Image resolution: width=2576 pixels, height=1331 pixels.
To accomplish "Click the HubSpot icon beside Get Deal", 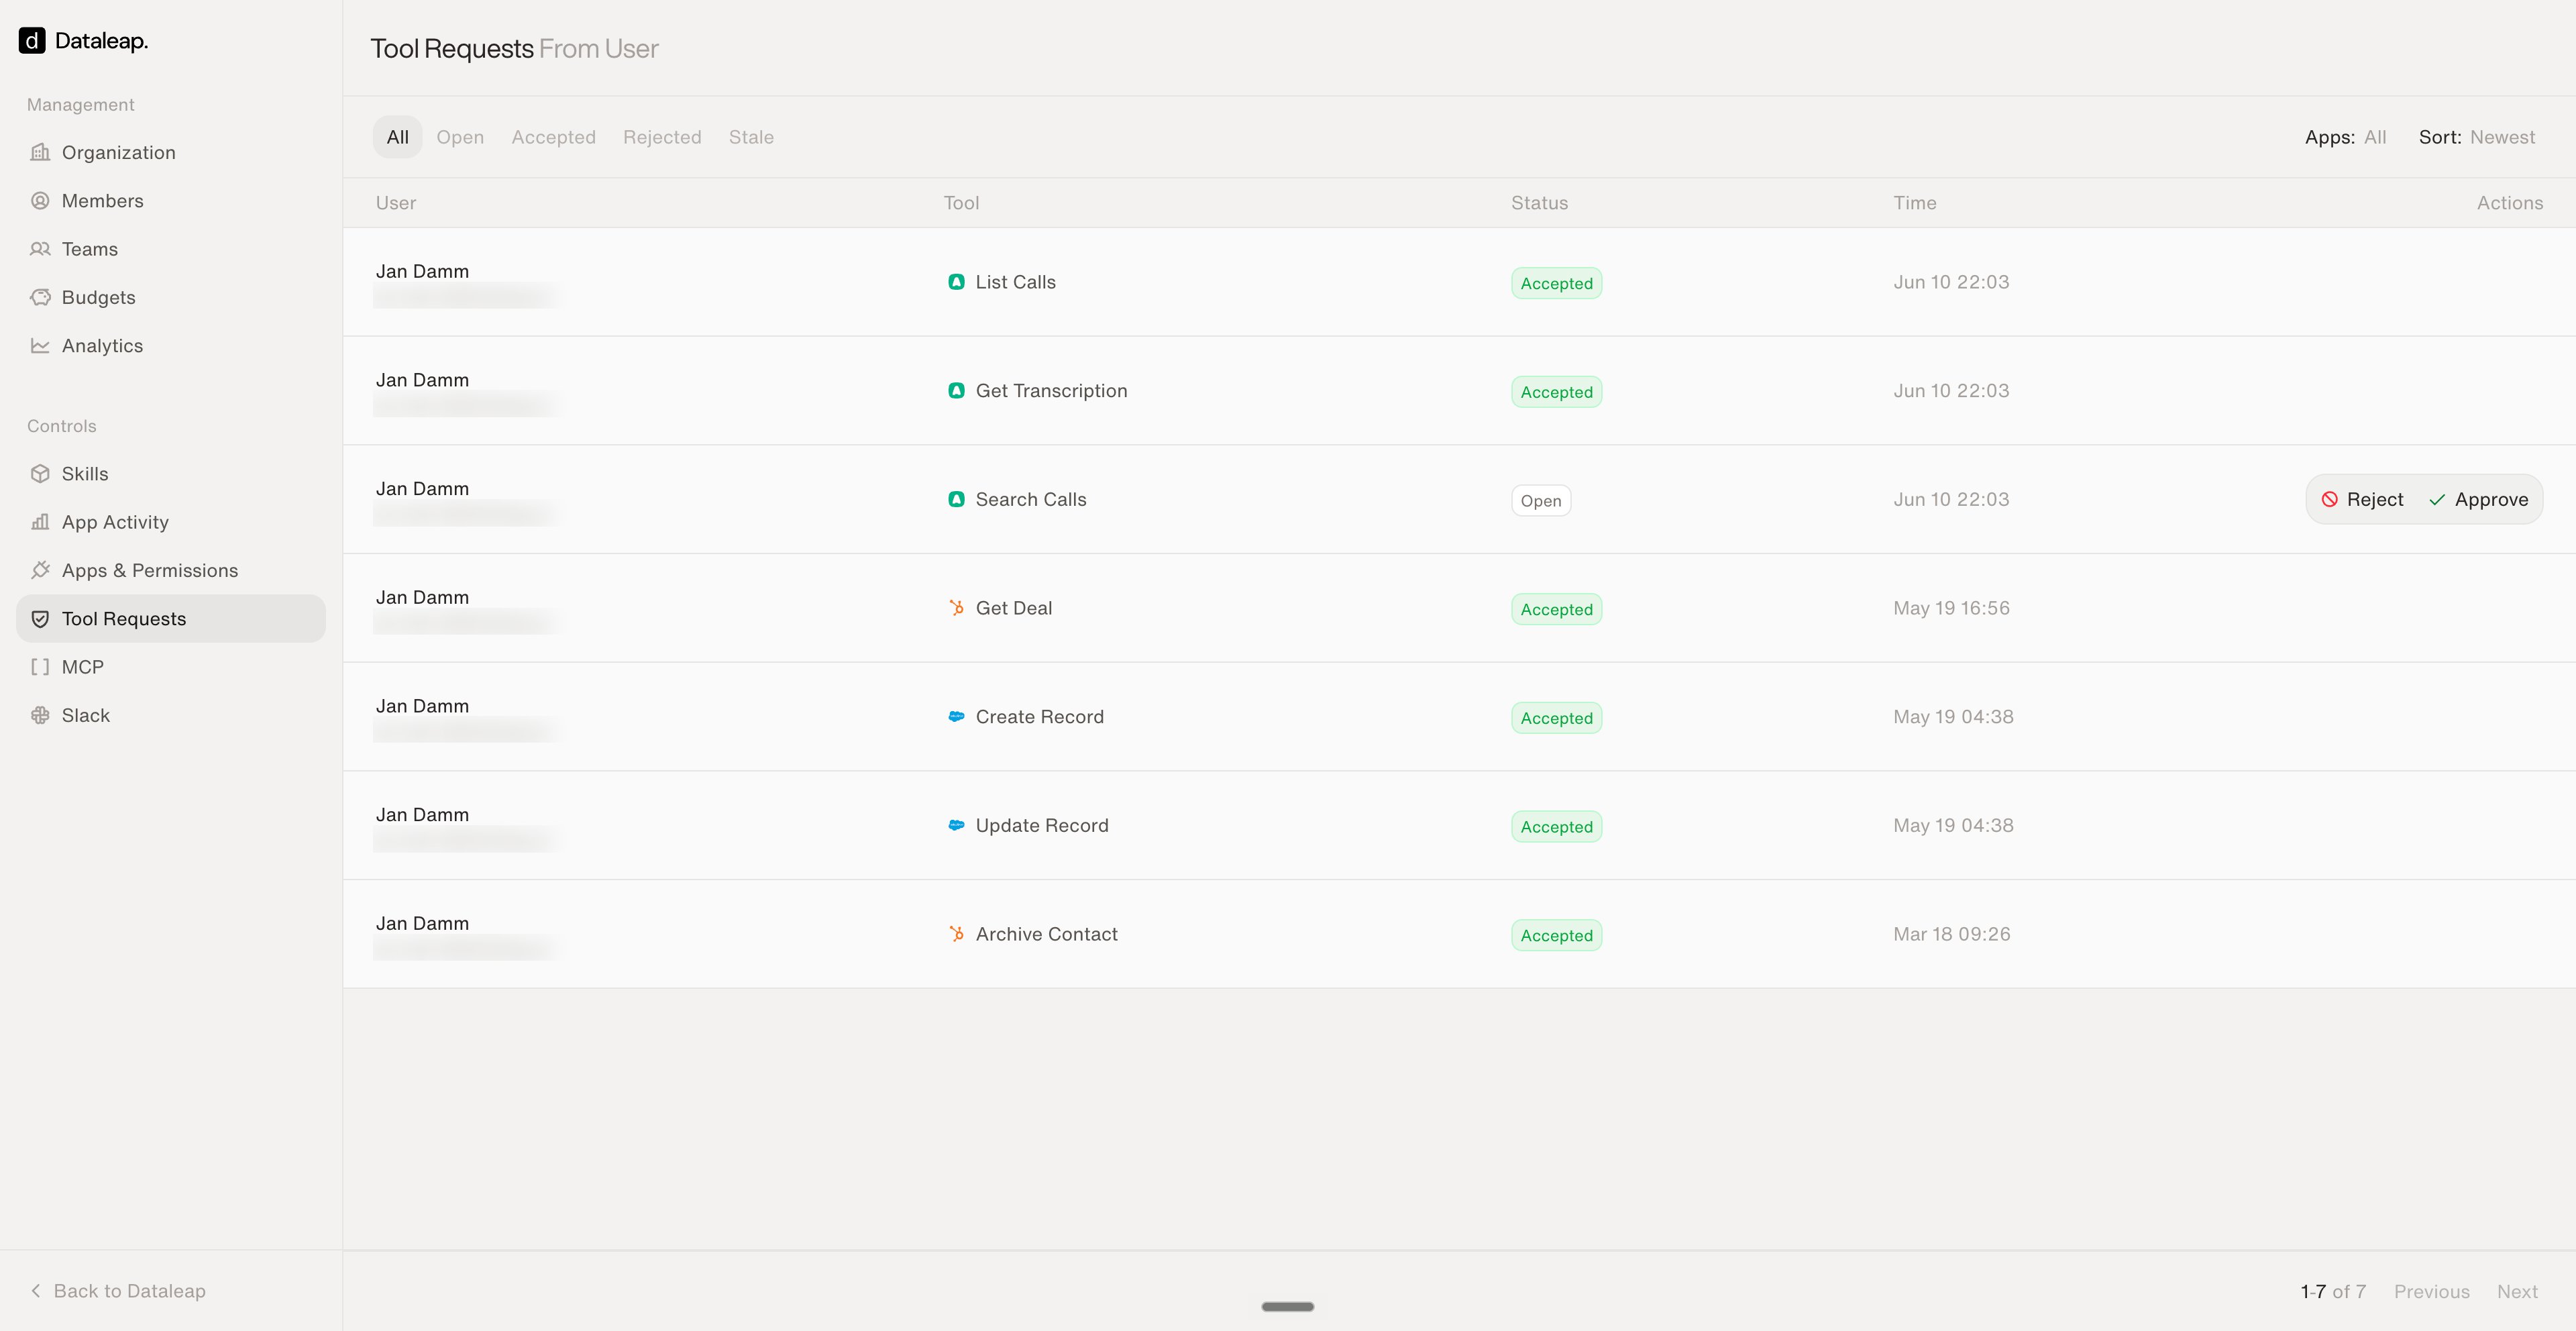I will (x=956, y=608).
